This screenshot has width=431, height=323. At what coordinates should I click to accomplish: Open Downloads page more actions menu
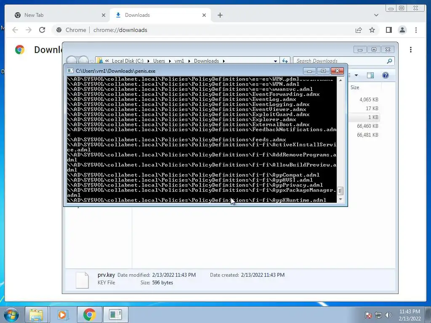(411, 50)
